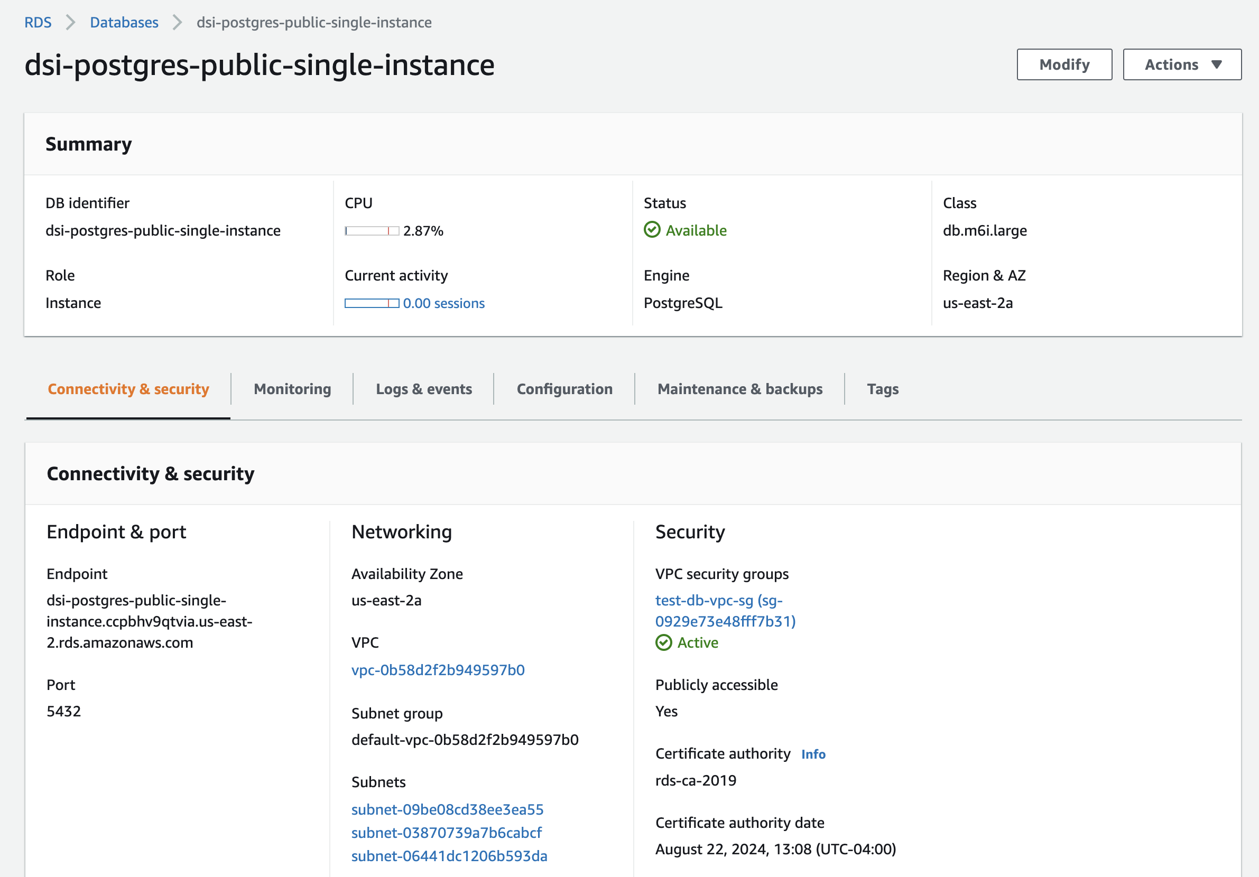Click the Modify button
The height and width of the screenshot is (877, 1259).
[1064, 64]
